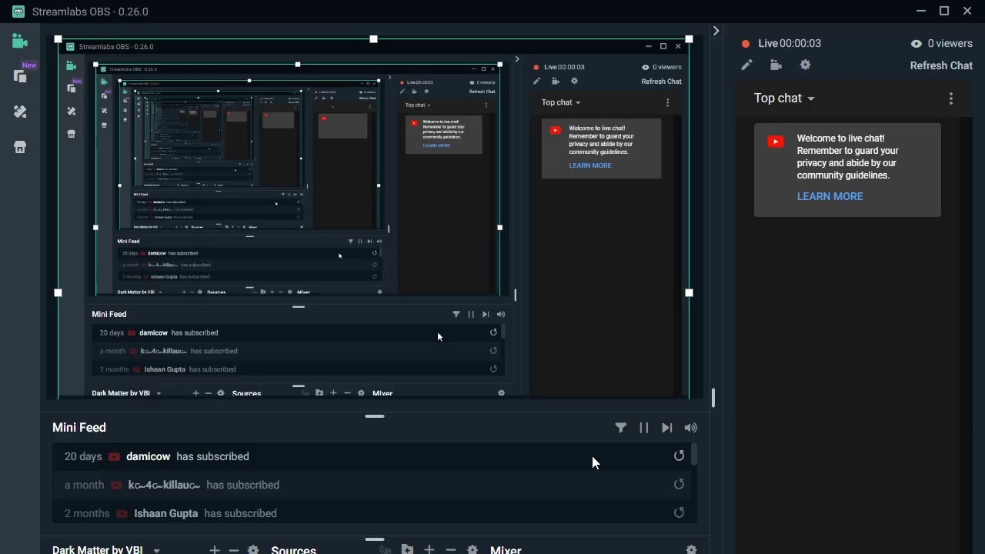Screen dimensions: 985x554
Task: Replay the a month subscriber alert
Action: [x=679, y=485]
